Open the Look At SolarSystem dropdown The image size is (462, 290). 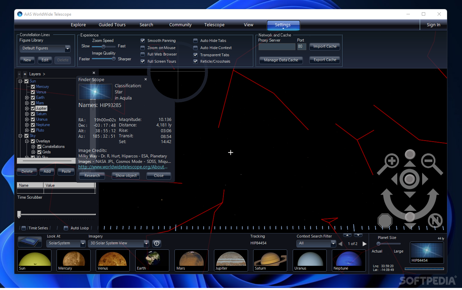click(66, 243)
